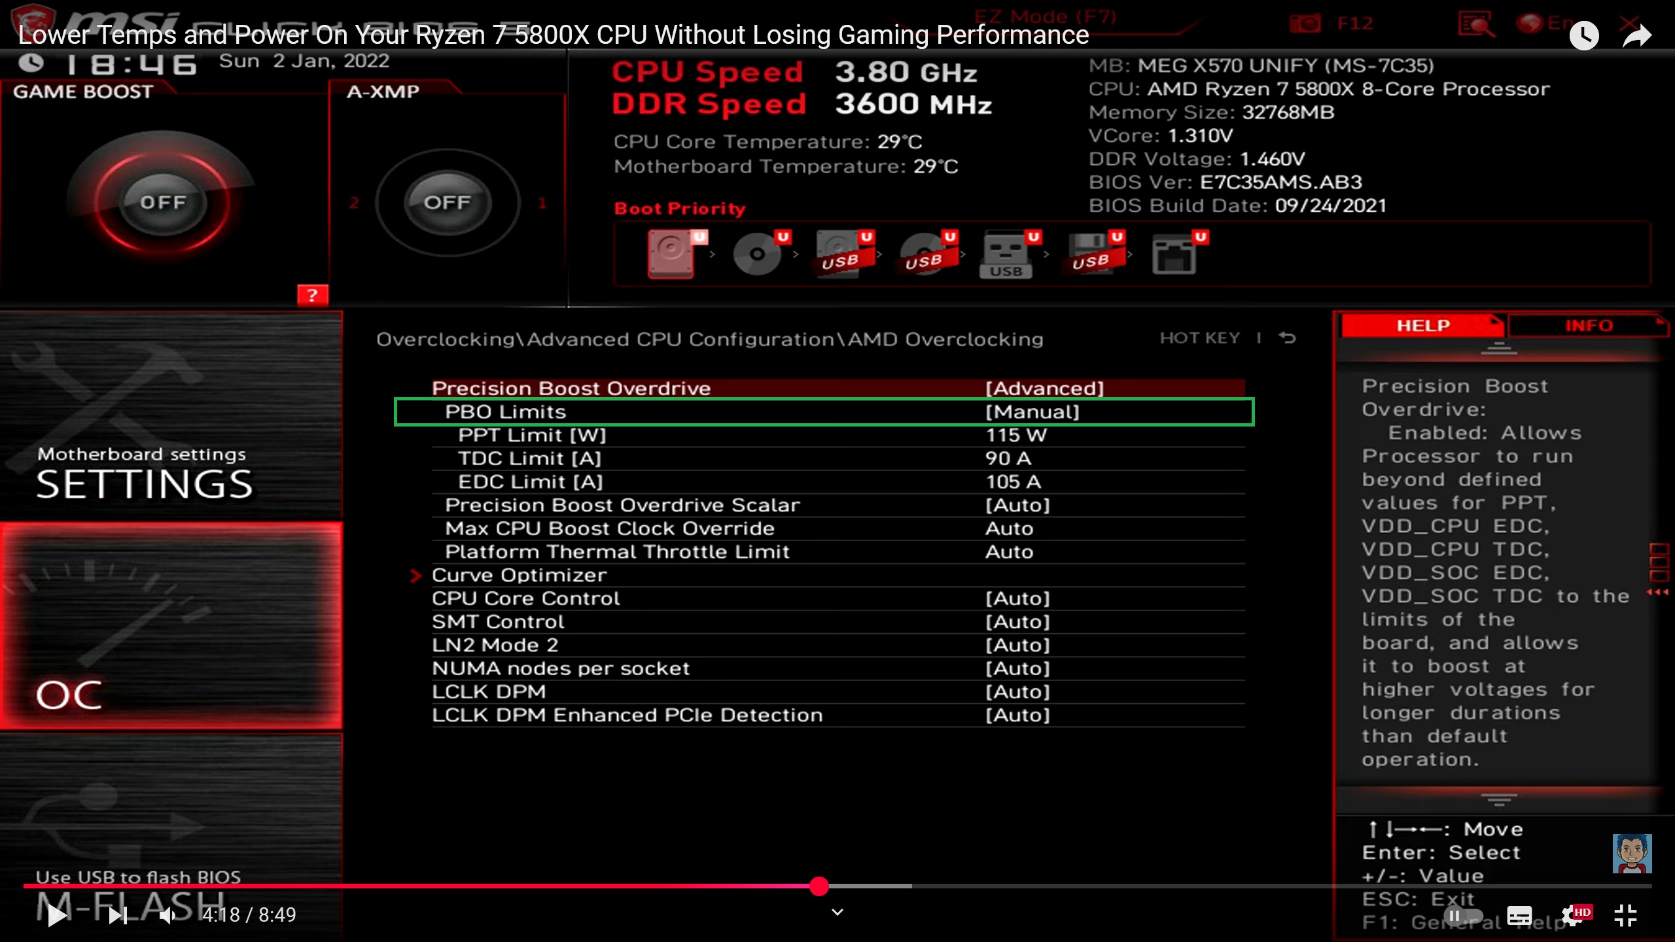Skip to the next video
The image size is (1675, 942).
(x=118, y=915)
